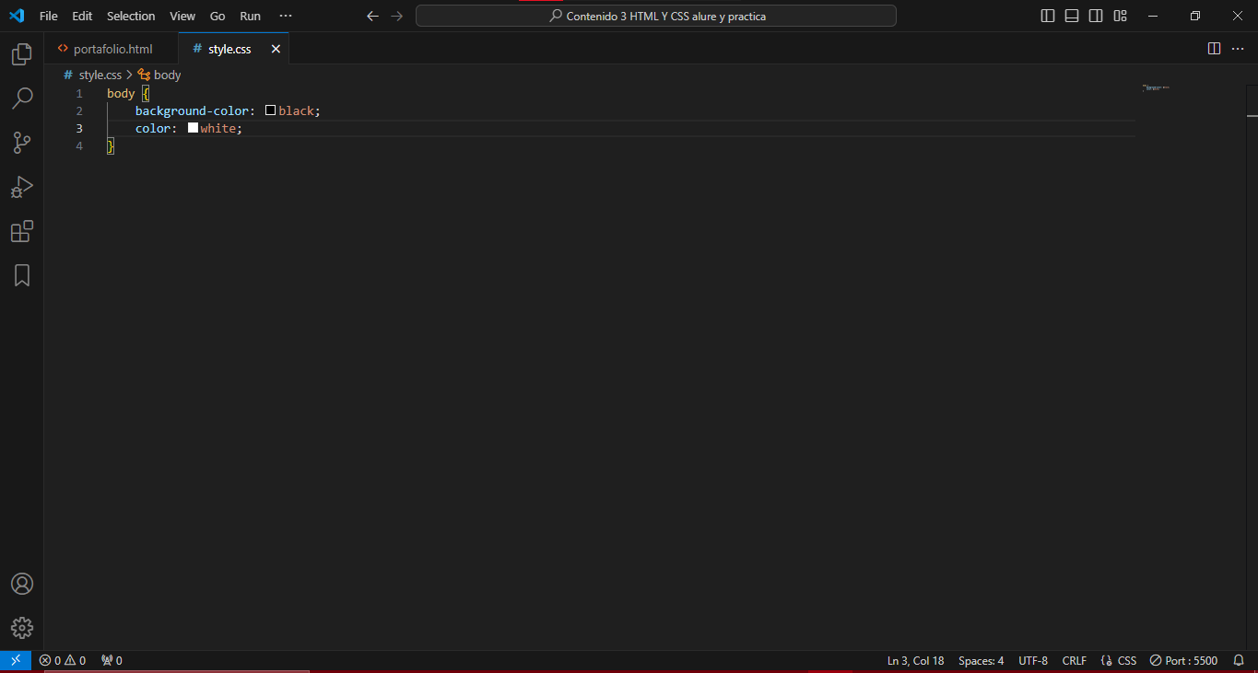Change UTF-8 file encoding
Image resolution: width=1258 pixels, height=673 pixels.
click(1033, 660)
